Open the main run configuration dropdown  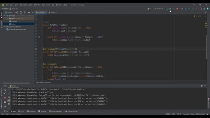coord(158,9)
